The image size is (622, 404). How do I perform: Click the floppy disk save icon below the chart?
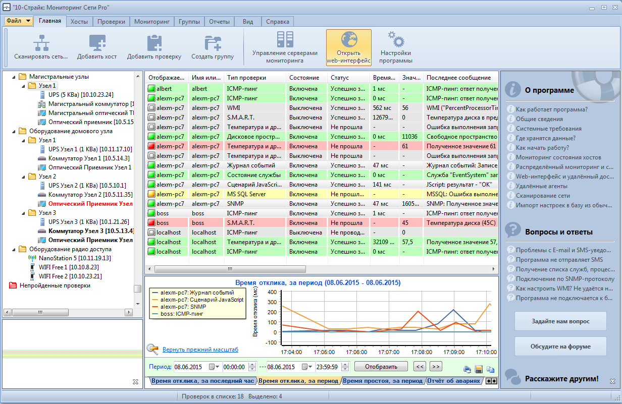[479, 369]
